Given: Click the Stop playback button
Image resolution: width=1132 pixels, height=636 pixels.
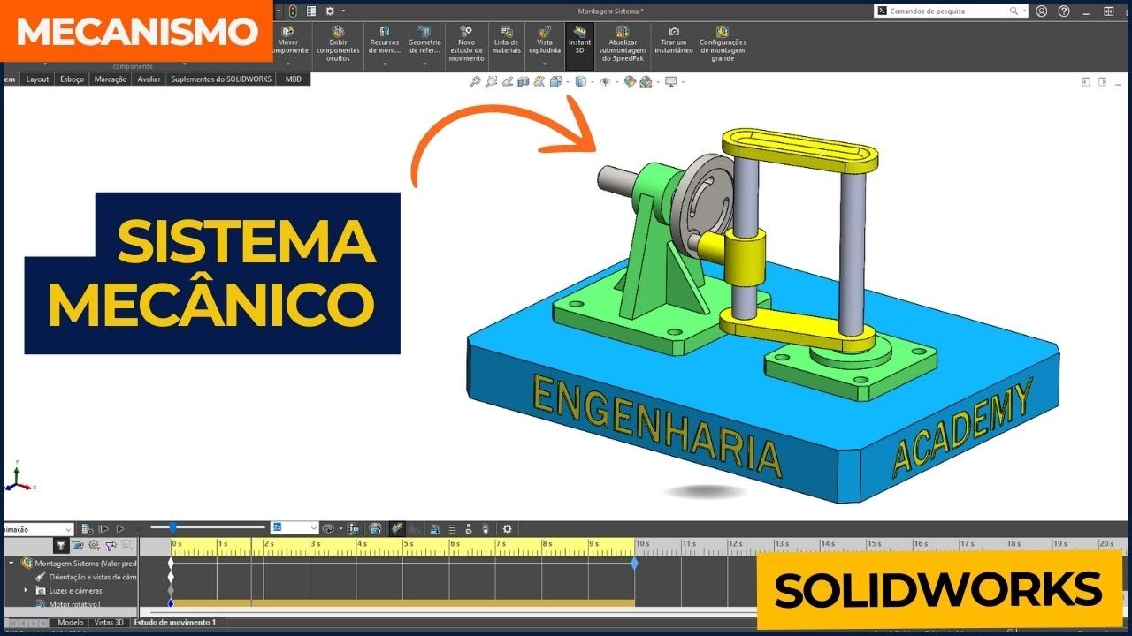Looking at the screenshot, I should pos(137,529).
